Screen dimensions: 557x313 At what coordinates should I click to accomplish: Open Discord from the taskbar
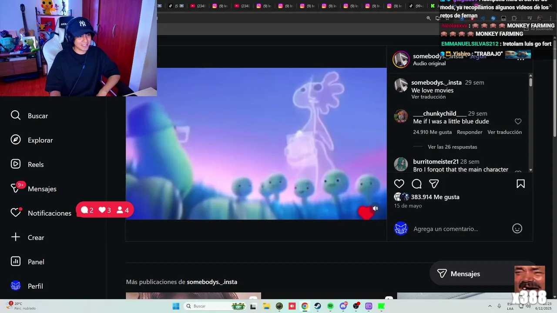(343, 306)
